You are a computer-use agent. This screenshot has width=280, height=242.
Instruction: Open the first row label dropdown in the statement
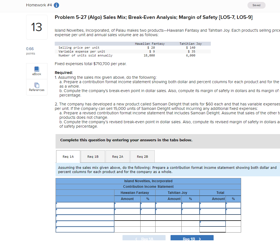click(85, 205)
